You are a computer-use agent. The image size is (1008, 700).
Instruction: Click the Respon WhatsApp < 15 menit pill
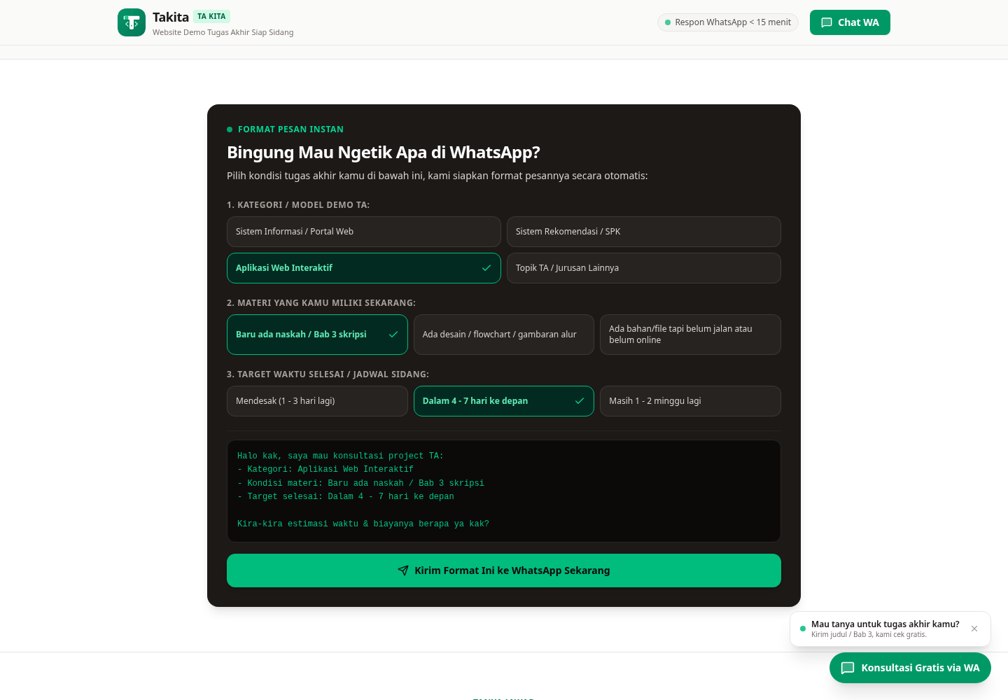[728, 22]
